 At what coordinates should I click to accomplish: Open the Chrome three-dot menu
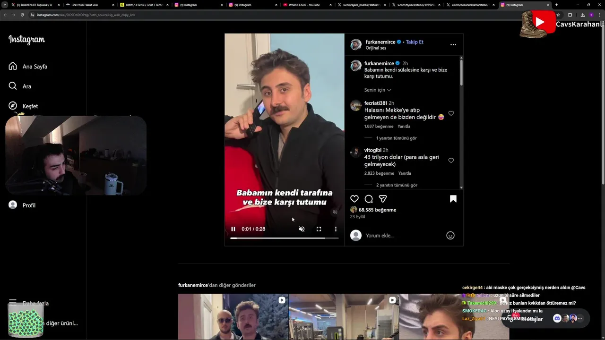click(x=600, y=15)
